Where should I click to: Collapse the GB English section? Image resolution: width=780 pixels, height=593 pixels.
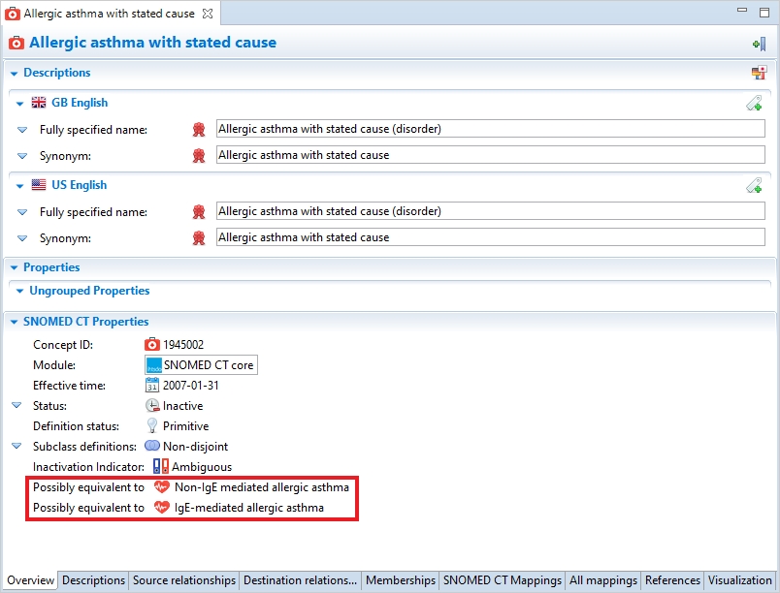coord(19,103)
